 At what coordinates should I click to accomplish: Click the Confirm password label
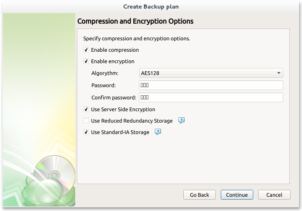coord(114,97)
